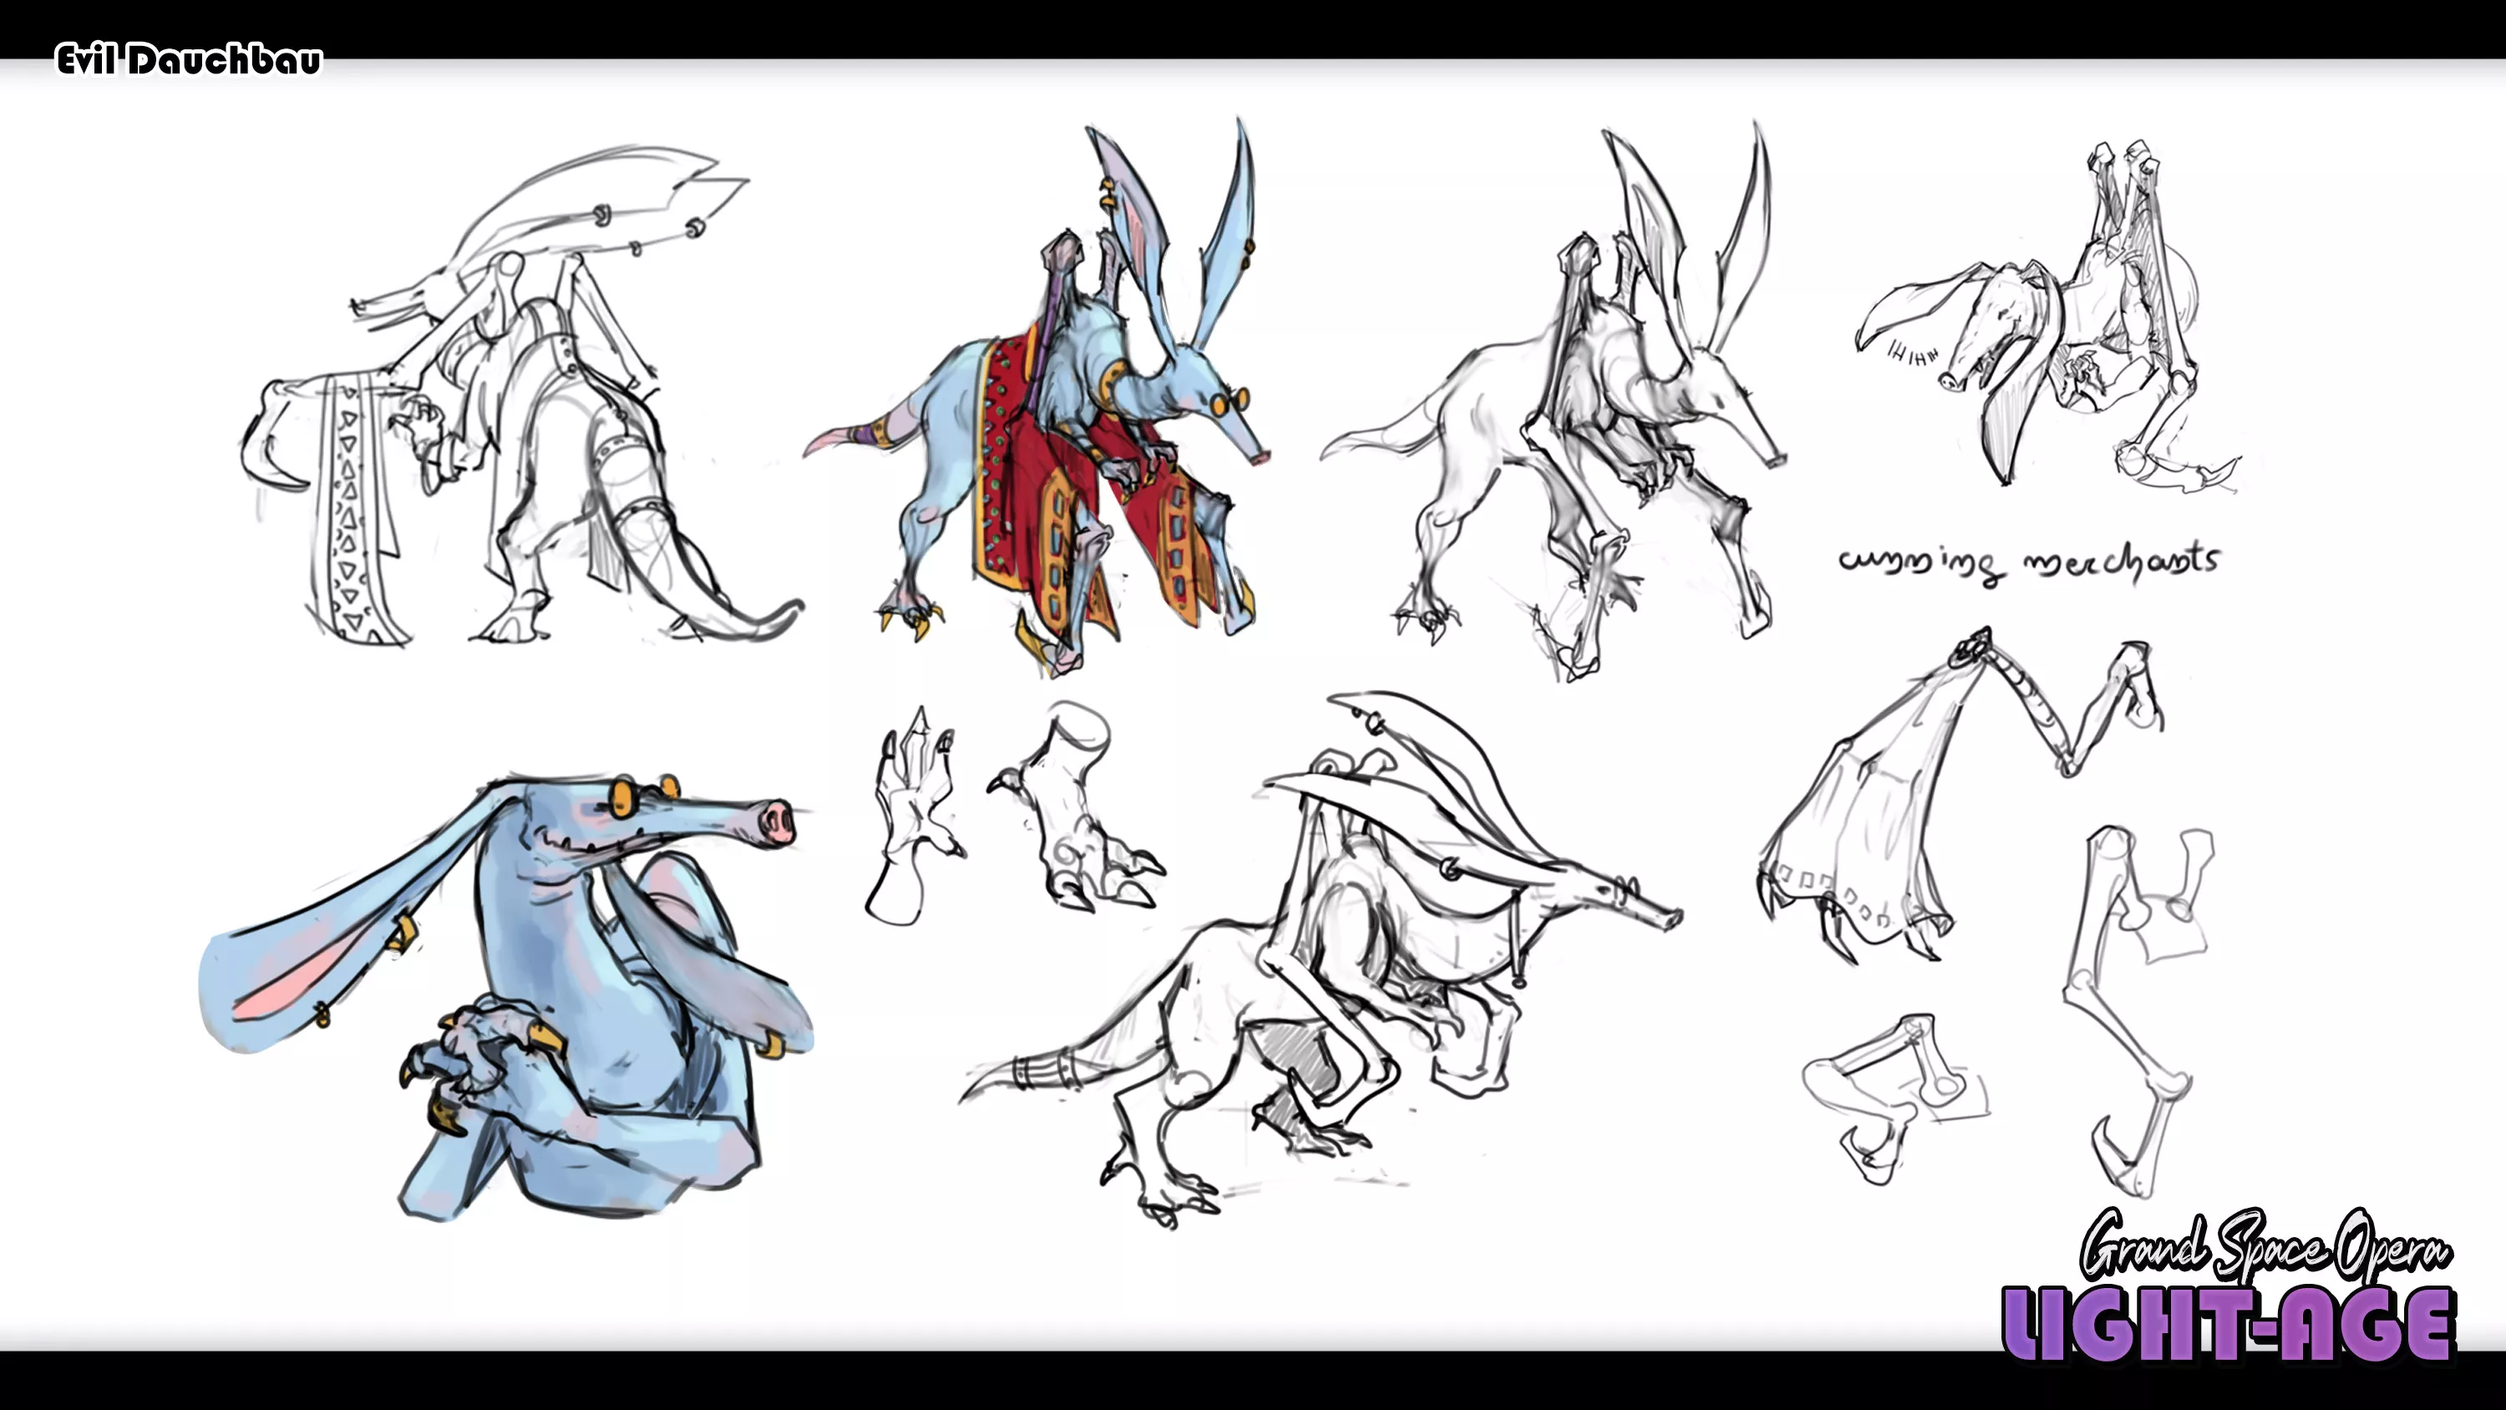Click the clawed foot study sketch
Viewport: 2506px width, 1410px height.
(x=1075, y=827)
